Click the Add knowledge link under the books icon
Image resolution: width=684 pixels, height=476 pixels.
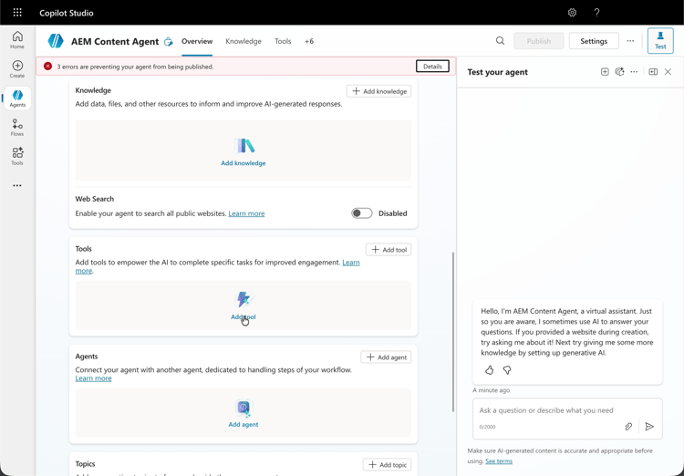pyautogui.click(x=244, y=163)
